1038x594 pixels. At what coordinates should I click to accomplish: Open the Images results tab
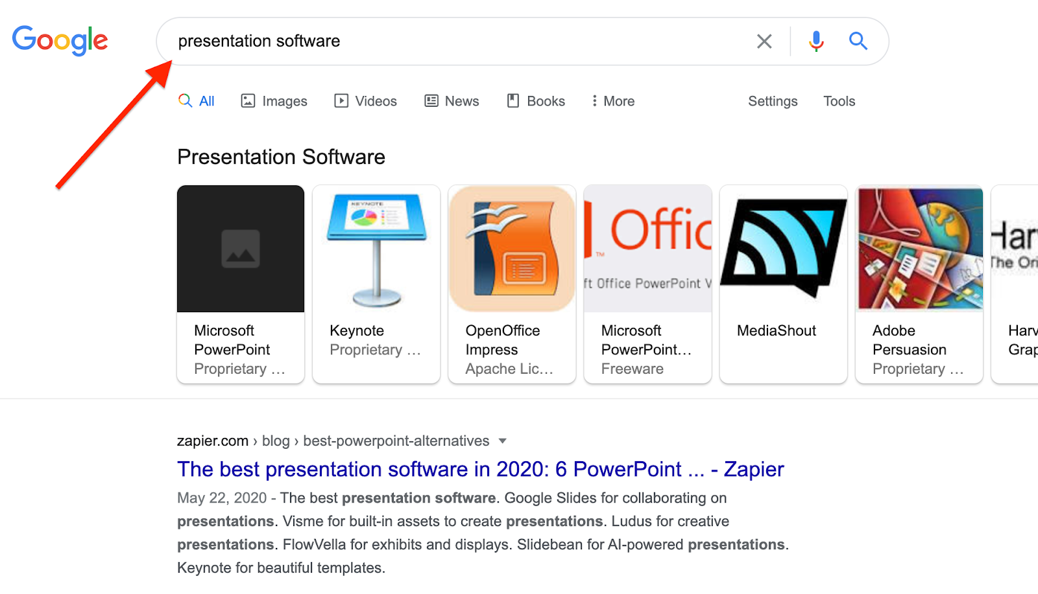click(x=274, y=101)
